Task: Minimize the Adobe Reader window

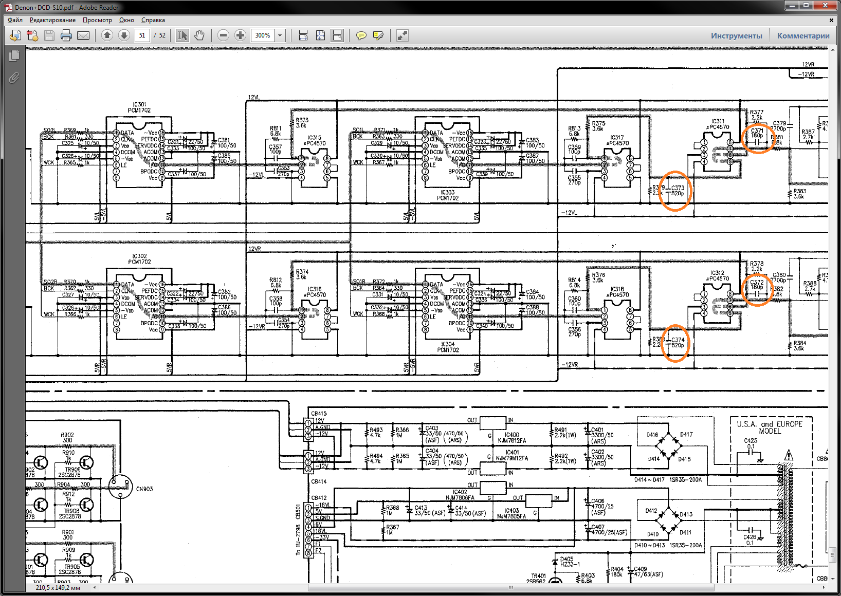Action: click(x=792, y=6)
